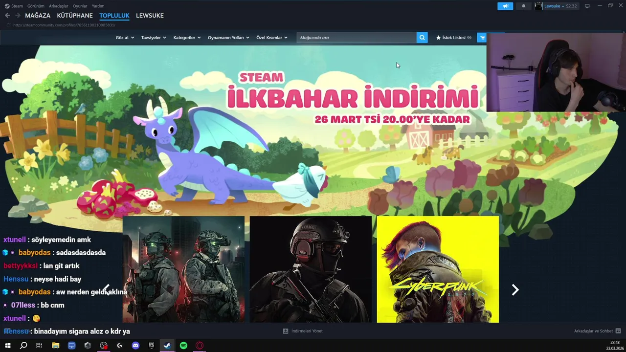Open the Görünüm menu
Viewport: 626px width, 352px height.
36,6
